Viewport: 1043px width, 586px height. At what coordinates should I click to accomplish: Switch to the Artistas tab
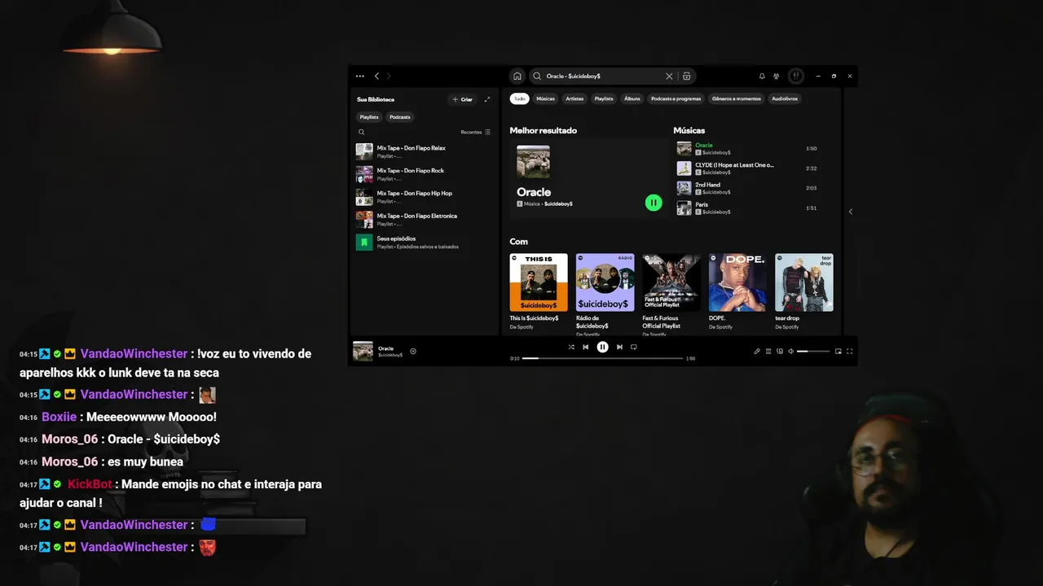575,98
